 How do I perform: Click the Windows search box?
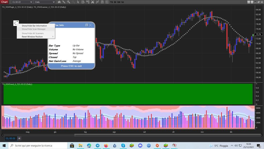coord(38,146)
